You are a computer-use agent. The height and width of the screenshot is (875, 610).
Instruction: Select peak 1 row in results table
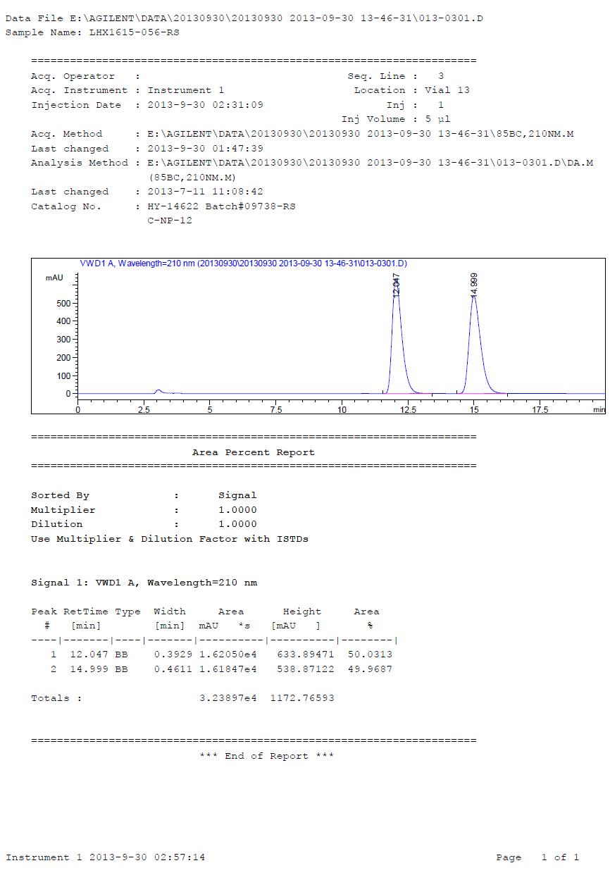point(211,654)
